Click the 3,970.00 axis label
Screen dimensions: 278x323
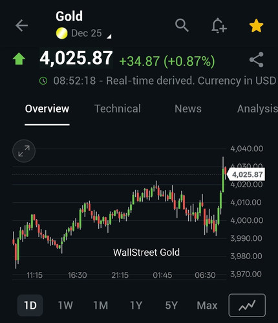[246, 274]
